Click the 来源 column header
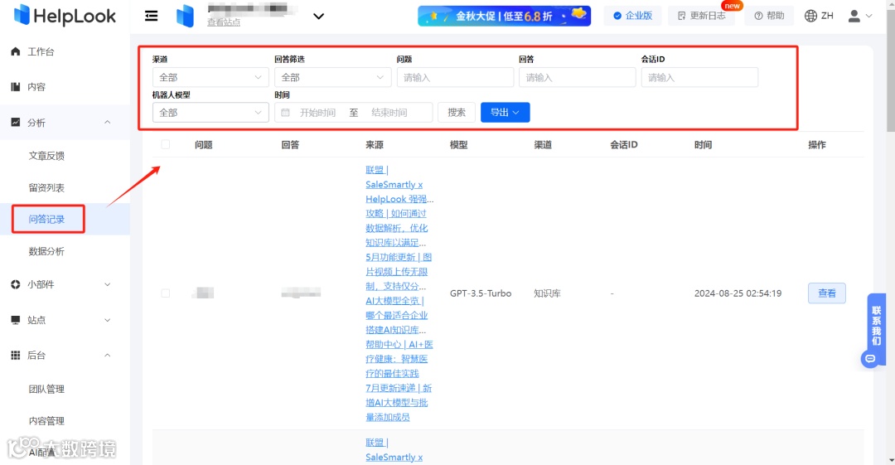The image size is (895, 465). coord(375,144)
